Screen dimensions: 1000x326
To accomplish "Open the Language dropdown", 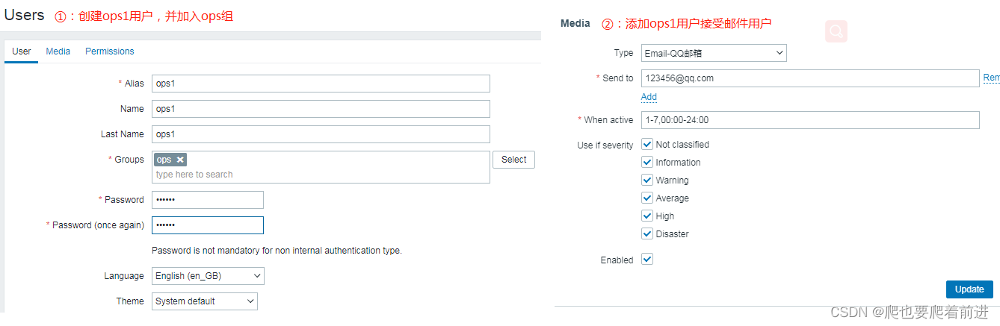I will point(208,276).
